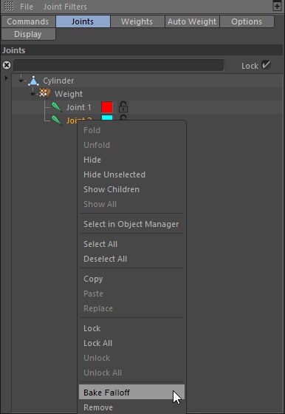285x414 pixels.
Task: Click the red color swatch of Joint 1
Action: (107, 107)
